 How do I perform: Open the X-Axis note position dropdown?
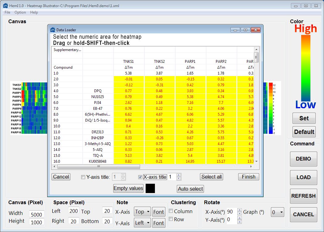(x=142, y=212)
